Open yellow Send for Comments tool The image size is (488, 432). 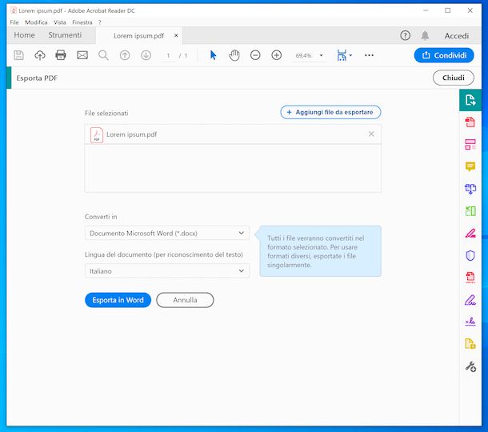[470, 344]
